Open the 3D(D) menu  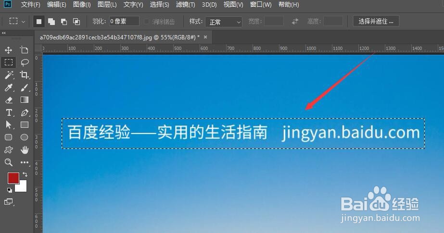pyautogui.click(x=209, y=4)
